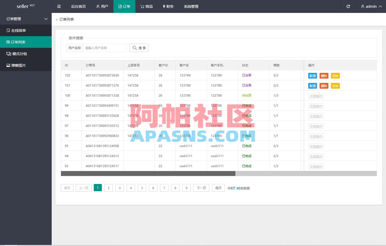Click the hamburger menu icon
Screen dimensions: 386x246
point(59,6)
